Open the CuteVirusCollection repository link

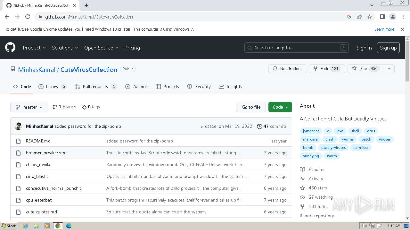[89, 70]
